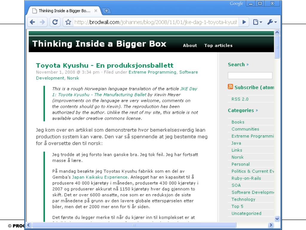Select the Thinking Inside a Bigger Box tab
The height and width of the screenshot is (230, 306).
click(65, 11)
